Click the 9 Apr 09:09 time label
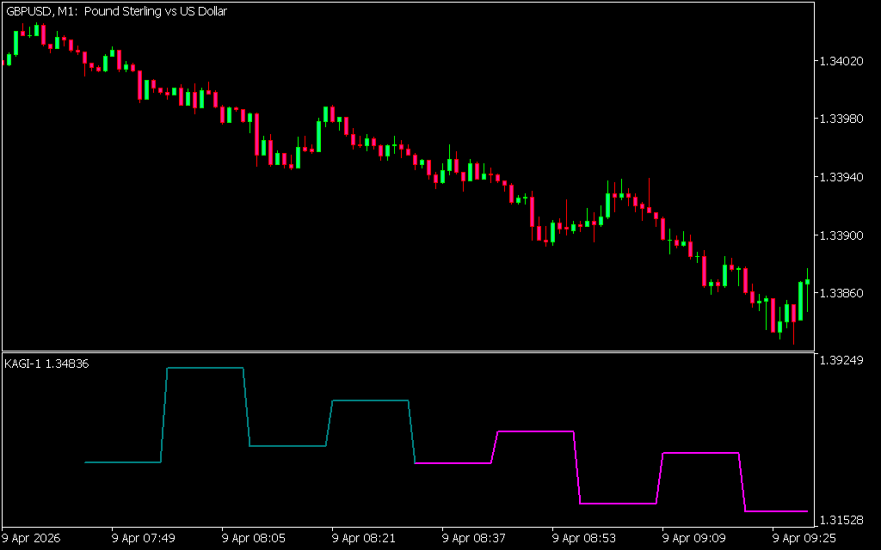 click(694, 538)
